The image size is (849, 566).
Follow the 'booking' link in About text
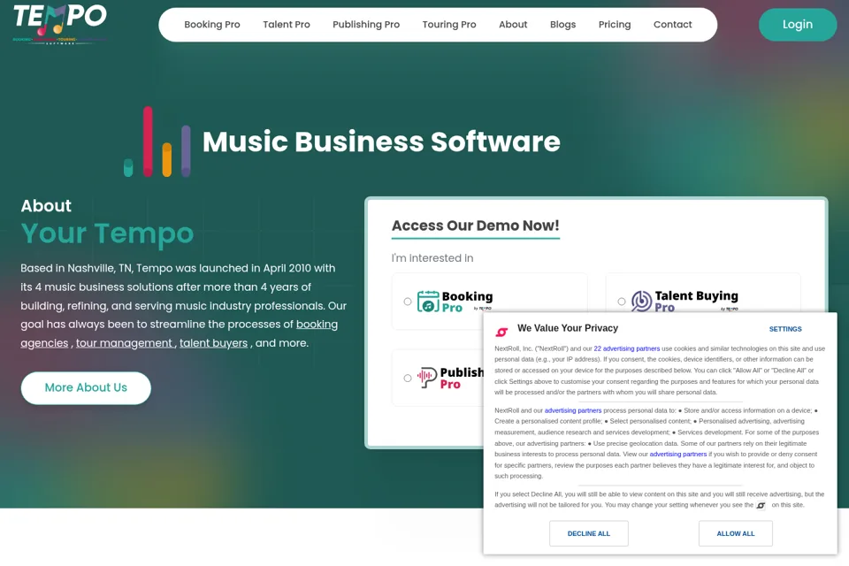(317, 325)
